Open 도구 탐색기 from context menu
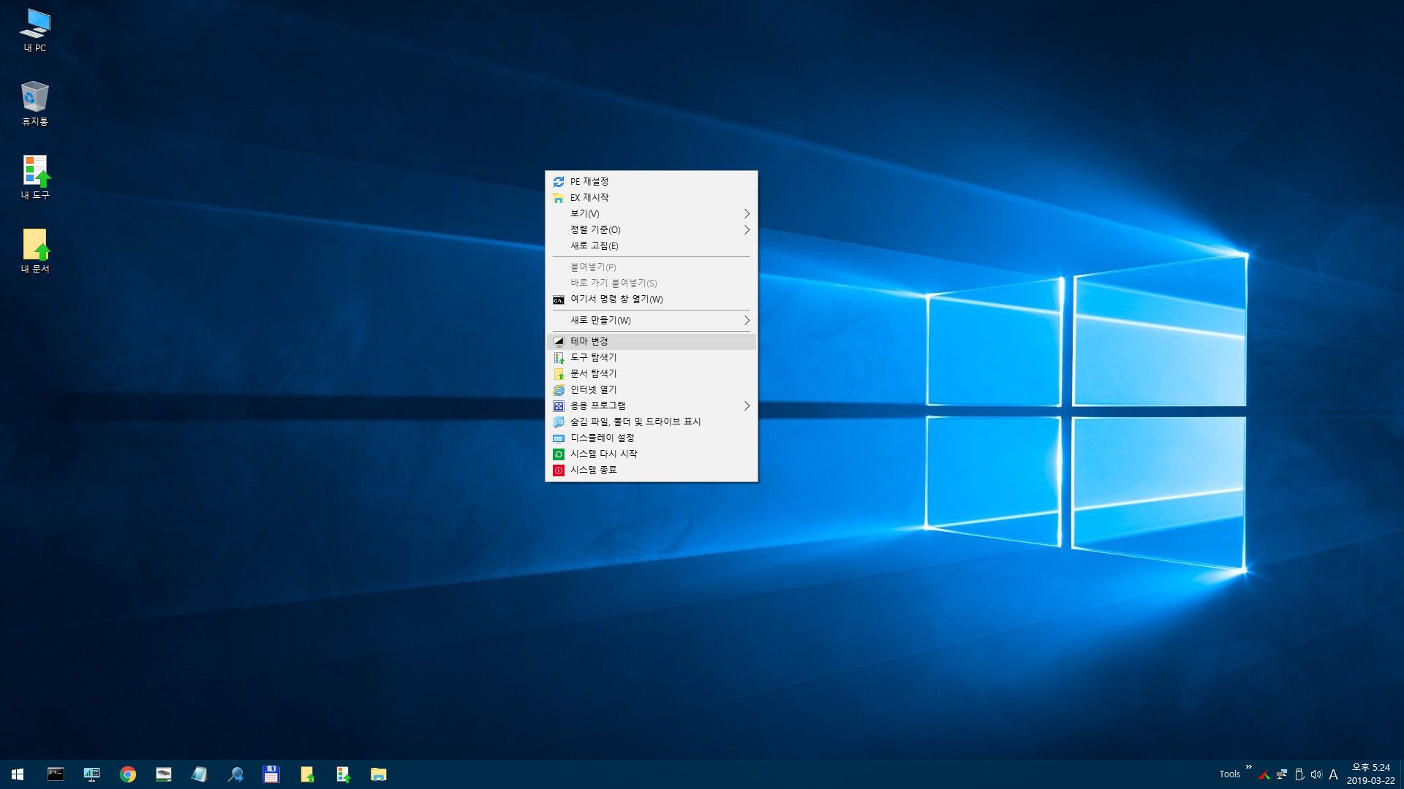This screenshot has width=1404, height=789. click(x=652, y=357)
